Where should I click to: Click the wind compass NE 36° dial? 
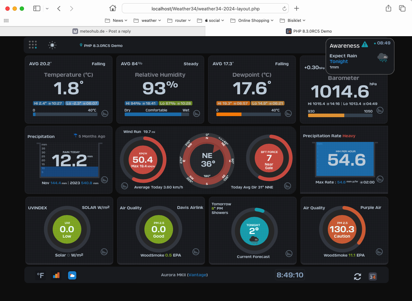click(207, 160)
